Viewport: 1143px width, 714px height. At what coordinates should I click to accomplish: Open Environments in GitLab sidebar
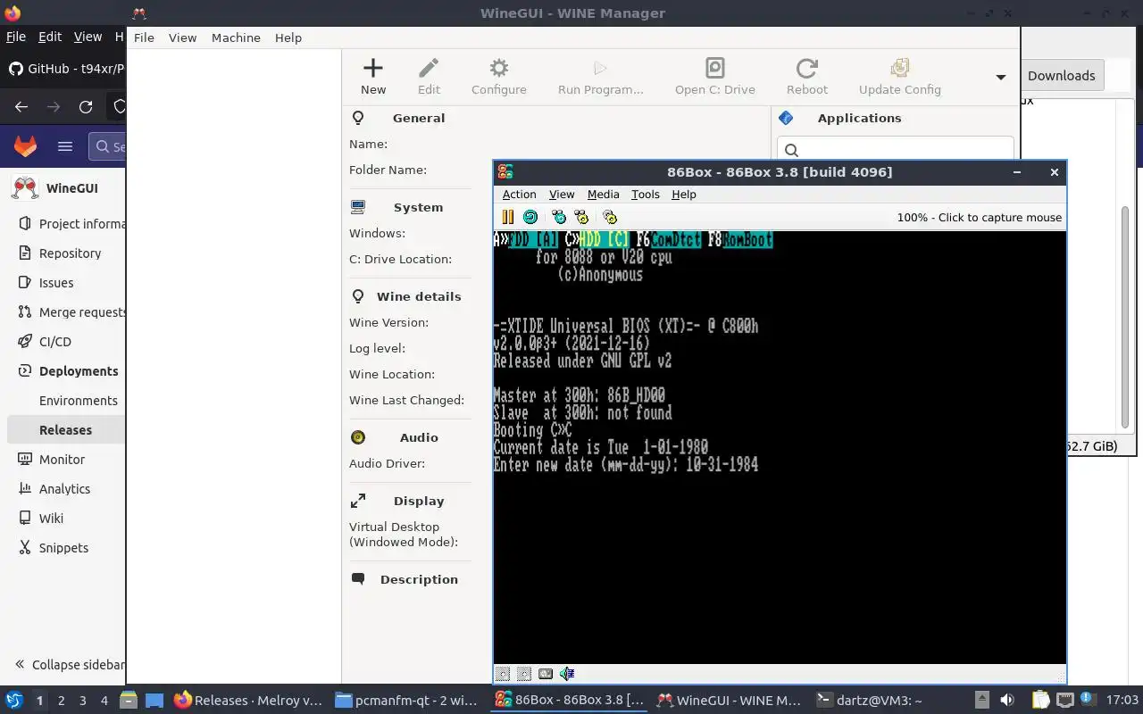(78, 401)
